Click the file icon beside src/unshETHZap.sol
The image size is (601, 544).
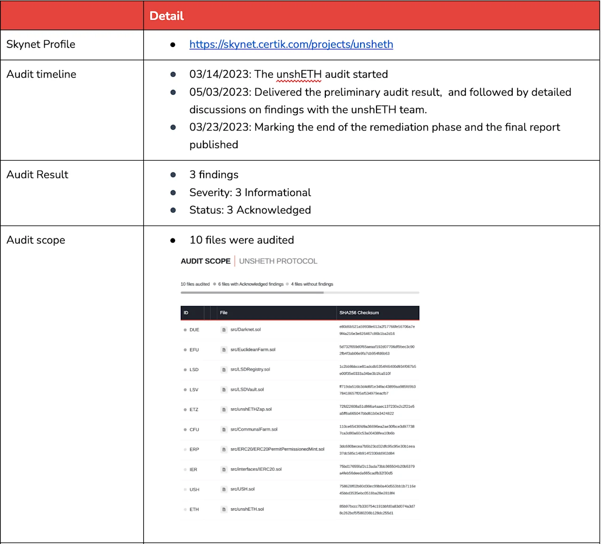tap(224, 410)
